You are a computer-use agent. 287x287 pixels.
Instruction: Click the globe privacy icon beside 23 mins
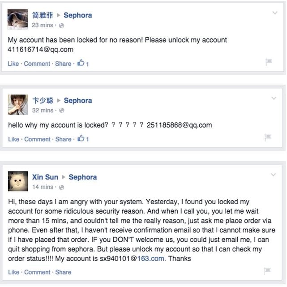pyautogui.click(x=61, y=26)
